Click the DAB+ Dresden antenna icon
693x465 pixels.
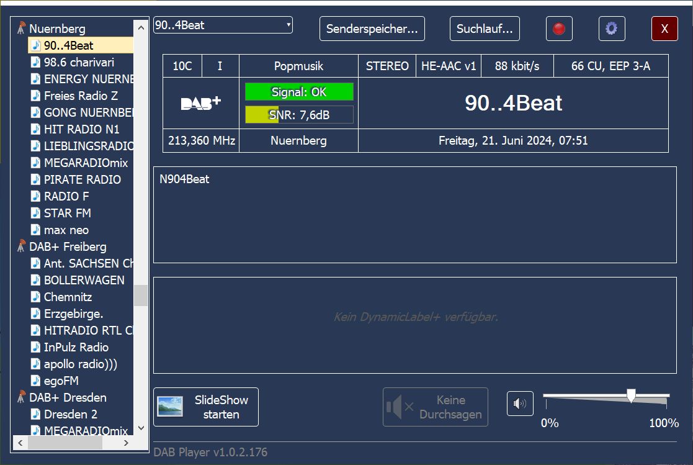coord(22,397)
